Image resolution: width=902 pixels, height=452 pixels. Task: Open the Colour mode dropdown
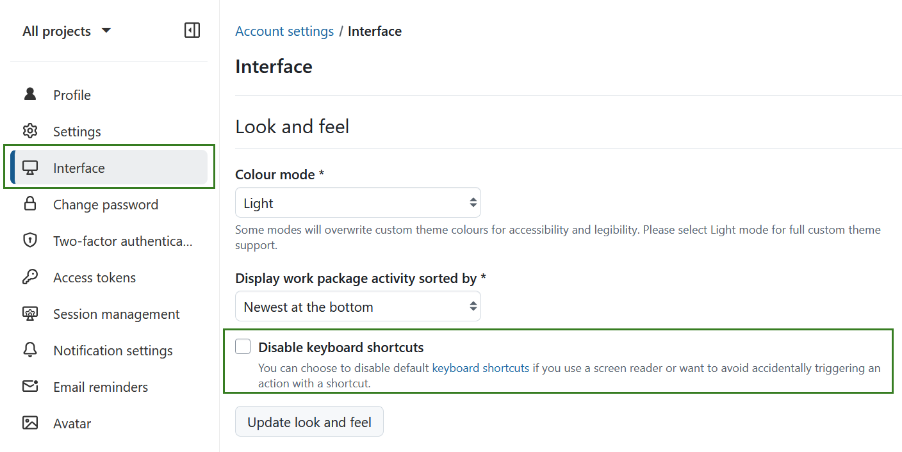pyautogui.click(x=358, y=202)
